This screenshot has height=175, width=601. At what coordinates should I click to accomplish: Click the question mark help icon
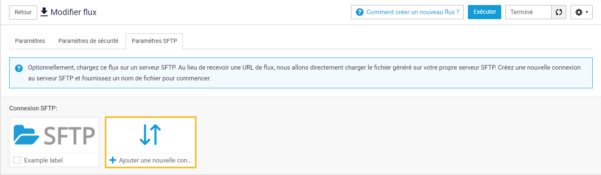359,12
